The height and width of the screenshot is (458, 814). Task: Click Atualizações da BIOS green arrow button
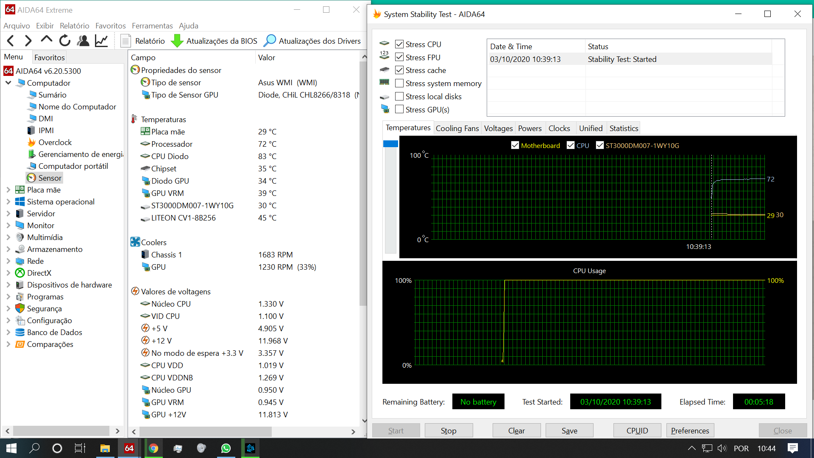(x=214, y=41)
